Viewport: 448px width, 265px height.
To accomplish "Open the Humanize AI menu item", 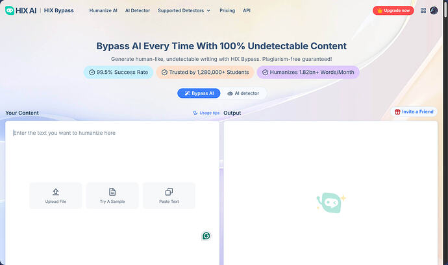I will pos(103,10).
